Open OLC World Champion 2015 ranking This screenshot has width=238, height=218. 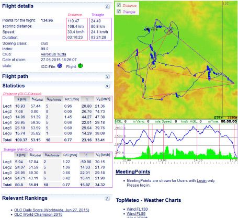point(38,214)
